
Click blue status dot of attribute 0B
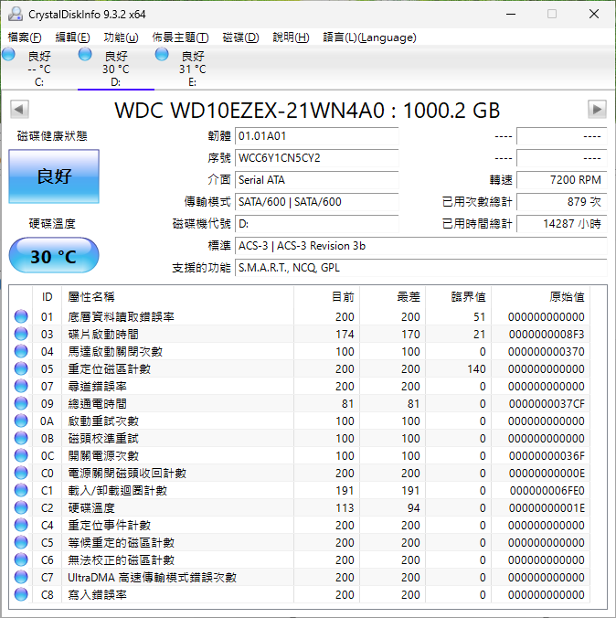21,438
